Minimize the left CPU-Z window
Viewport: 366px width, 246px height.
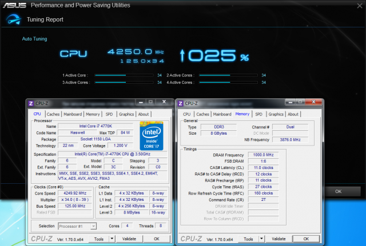pos(141,102)
